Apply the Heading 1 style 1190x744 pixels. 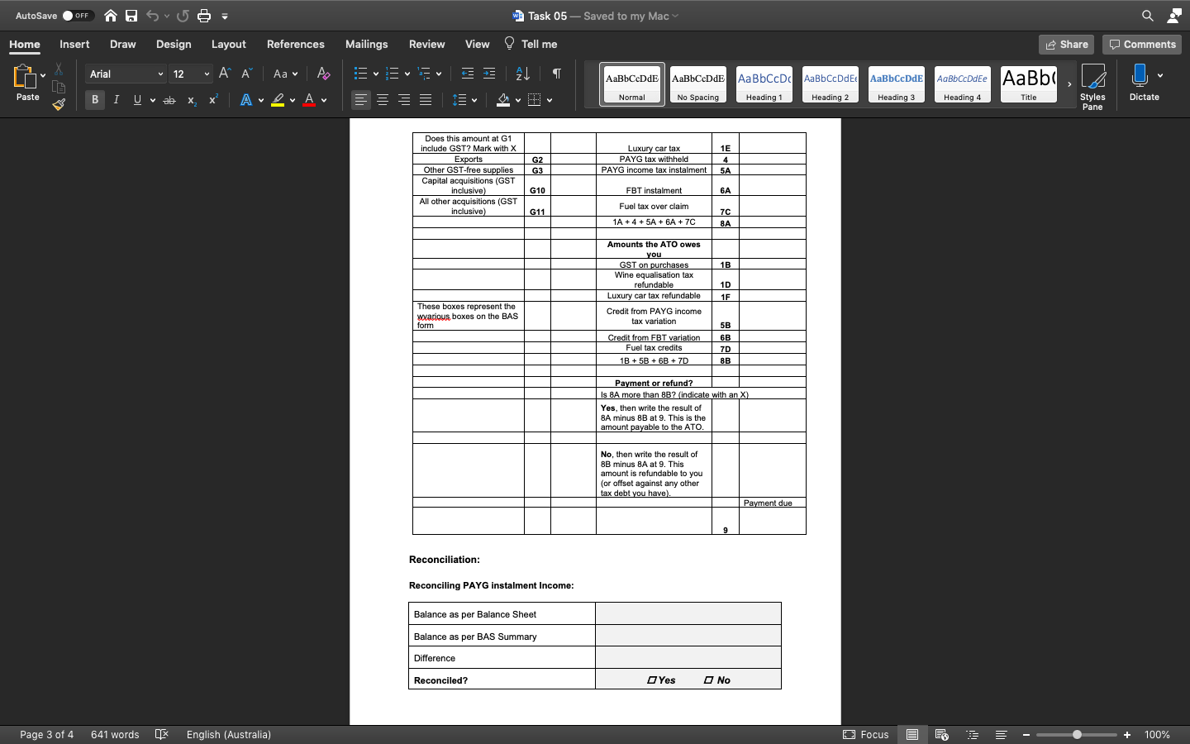pos(764,84)
